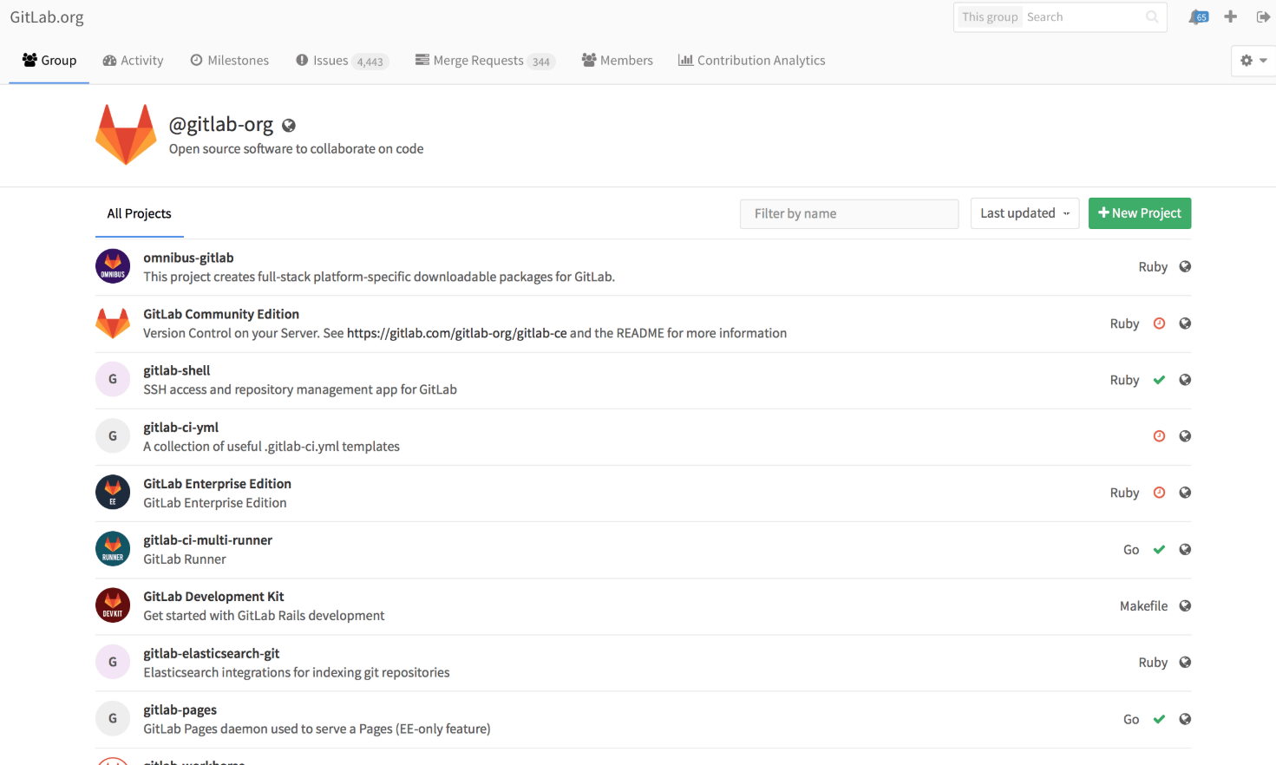This screenshot has height=765, width=1276.
Task: Click the GitLab Development Kit devkit avatar
Action: tap(113, 605)
